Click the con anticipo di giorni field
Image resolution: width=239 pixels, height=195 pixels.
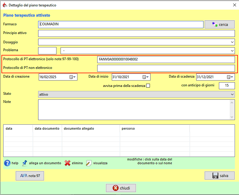click(x=226, y=85)
